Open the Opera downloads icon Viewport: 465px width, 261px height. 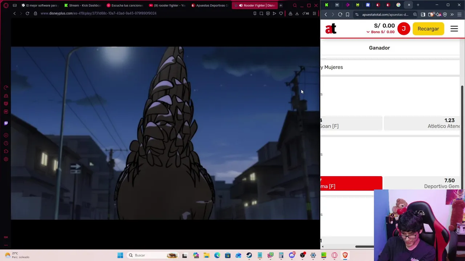(297, 13)
